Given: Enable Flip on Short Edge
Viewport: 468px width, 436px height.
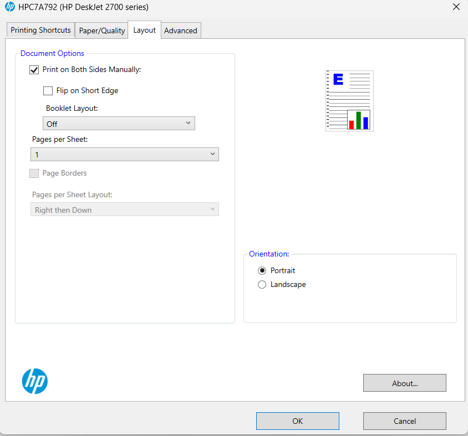Looking at the screenshot, I should pos(48,90).
